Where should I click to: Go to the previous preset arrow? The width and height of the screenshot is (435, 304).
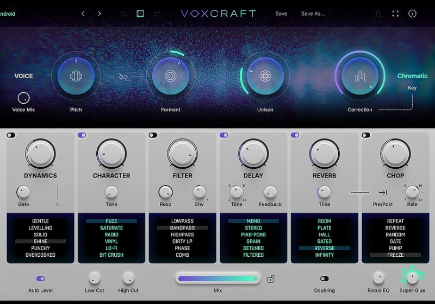83,14
